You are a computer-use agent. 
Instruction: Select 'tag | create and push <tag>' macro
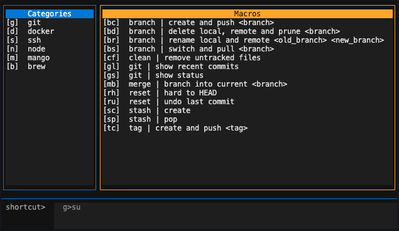click(248, 128)
